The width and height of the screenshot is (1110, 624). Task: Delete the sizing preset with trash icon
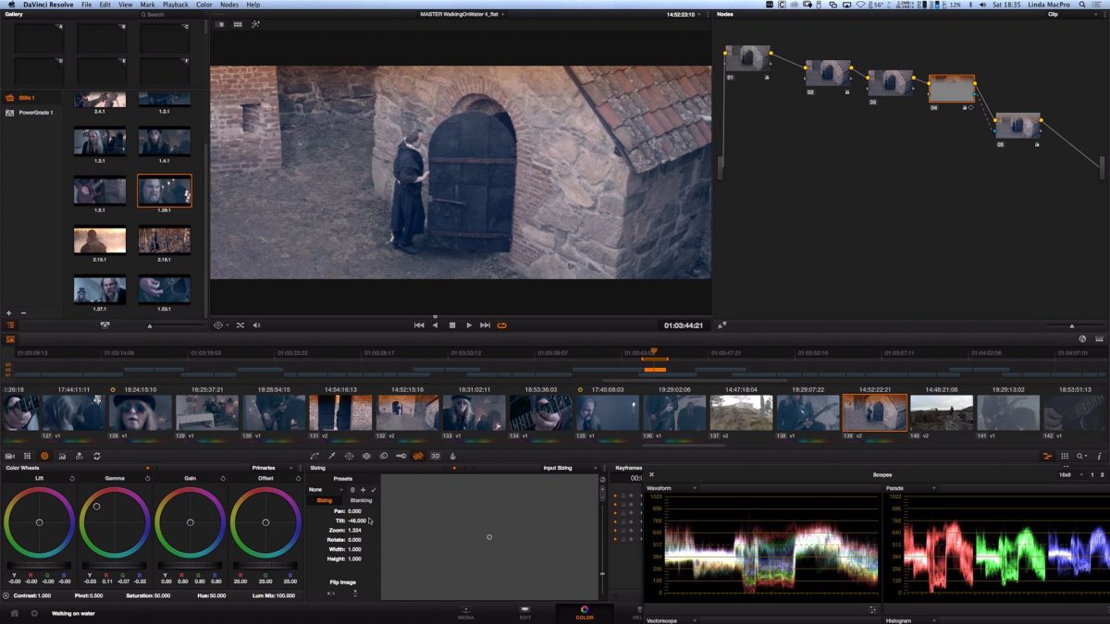coord(351,489)
